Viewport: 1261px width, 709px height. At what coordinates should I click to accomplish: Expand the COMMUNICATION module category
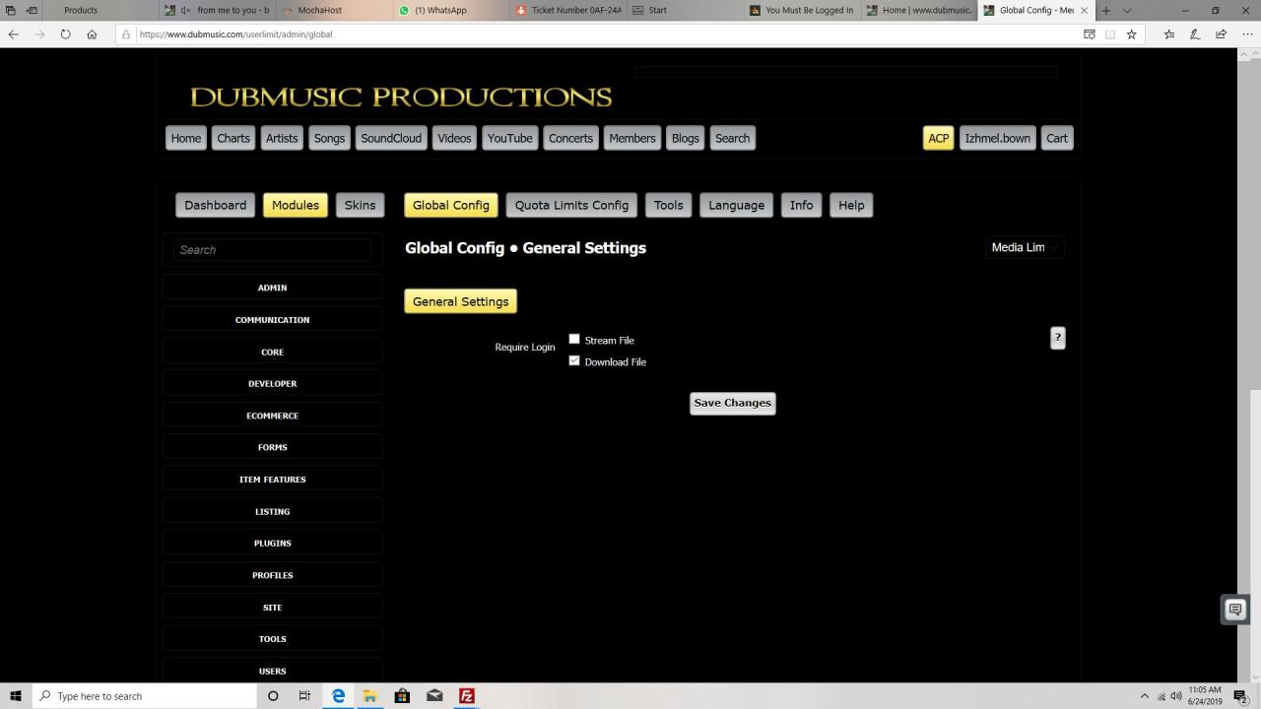tap(273, 319)
